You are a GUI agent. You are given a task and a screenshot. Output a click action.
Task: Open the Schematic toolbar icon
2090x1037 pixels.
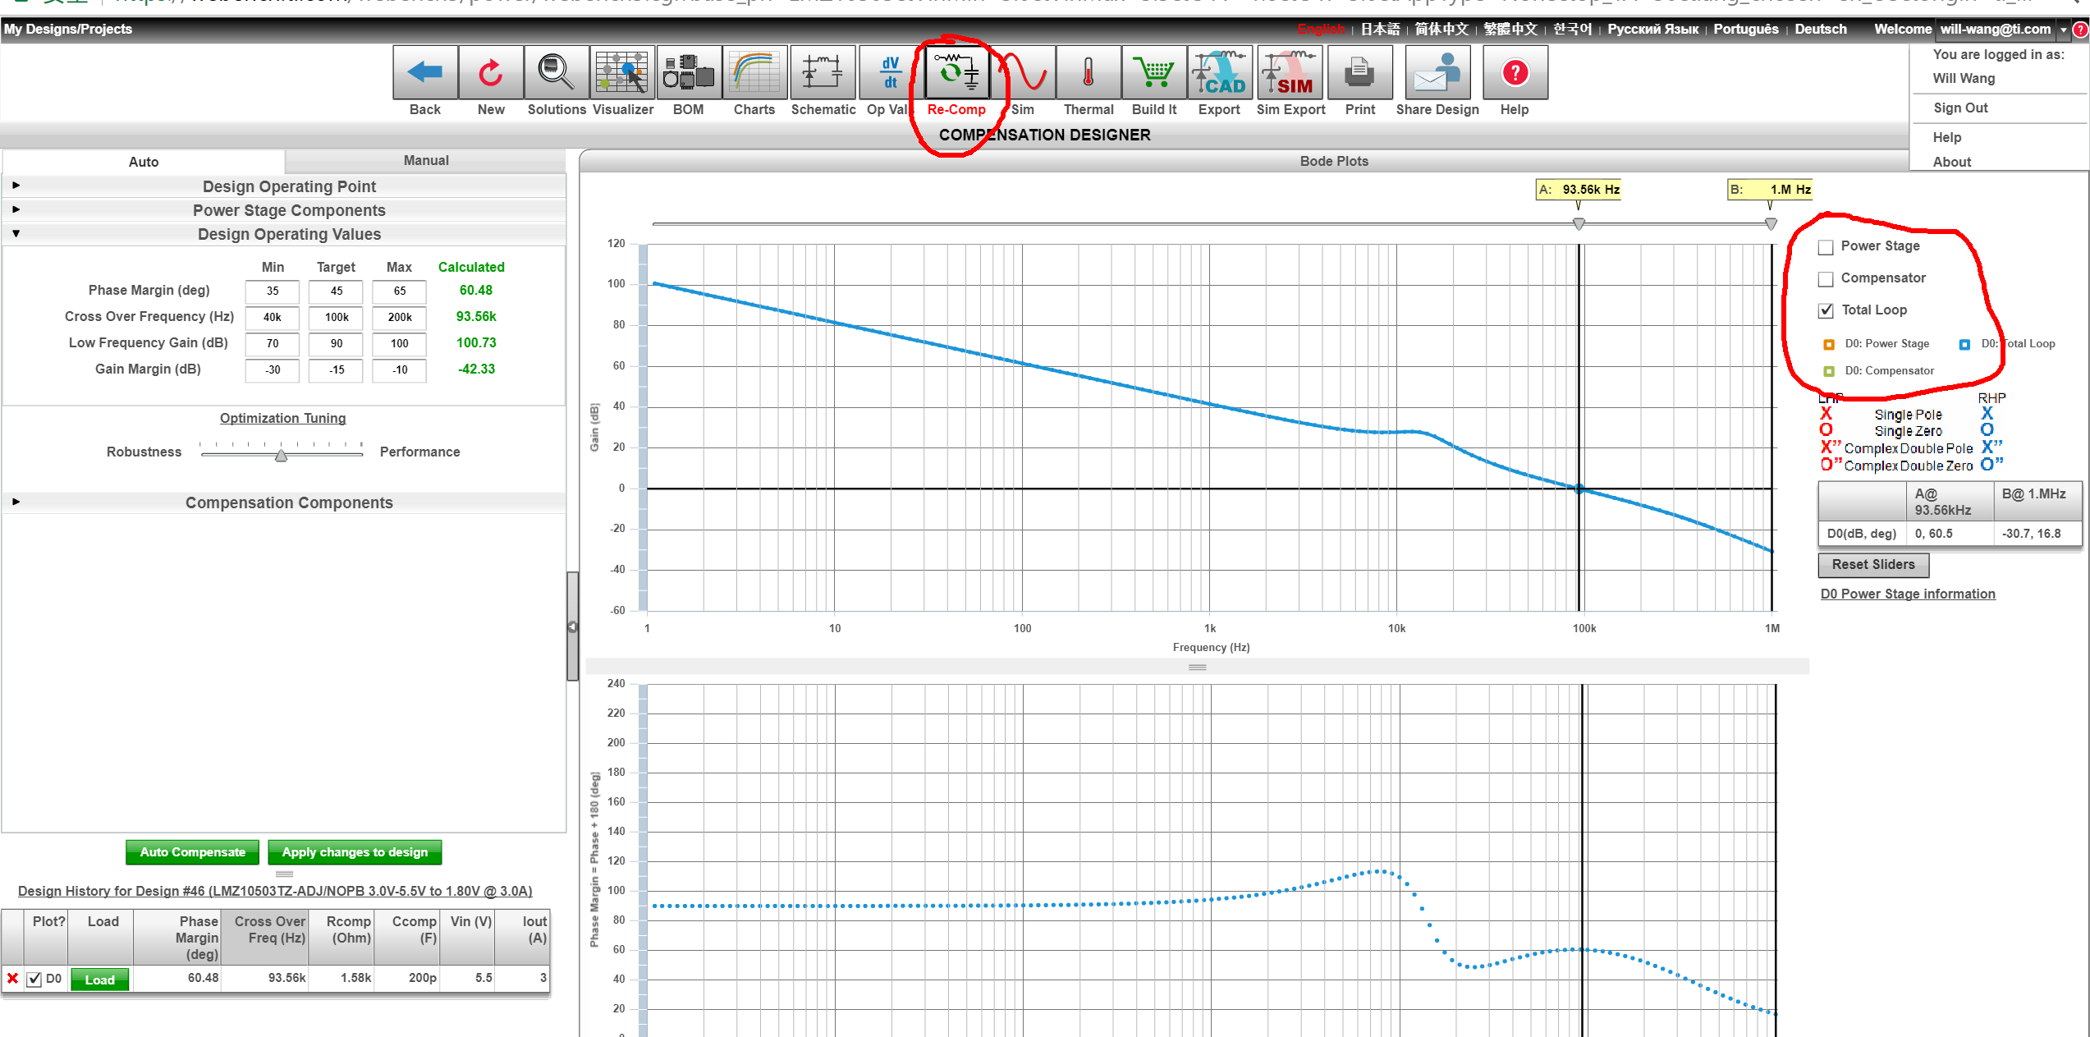click(823, 74)
